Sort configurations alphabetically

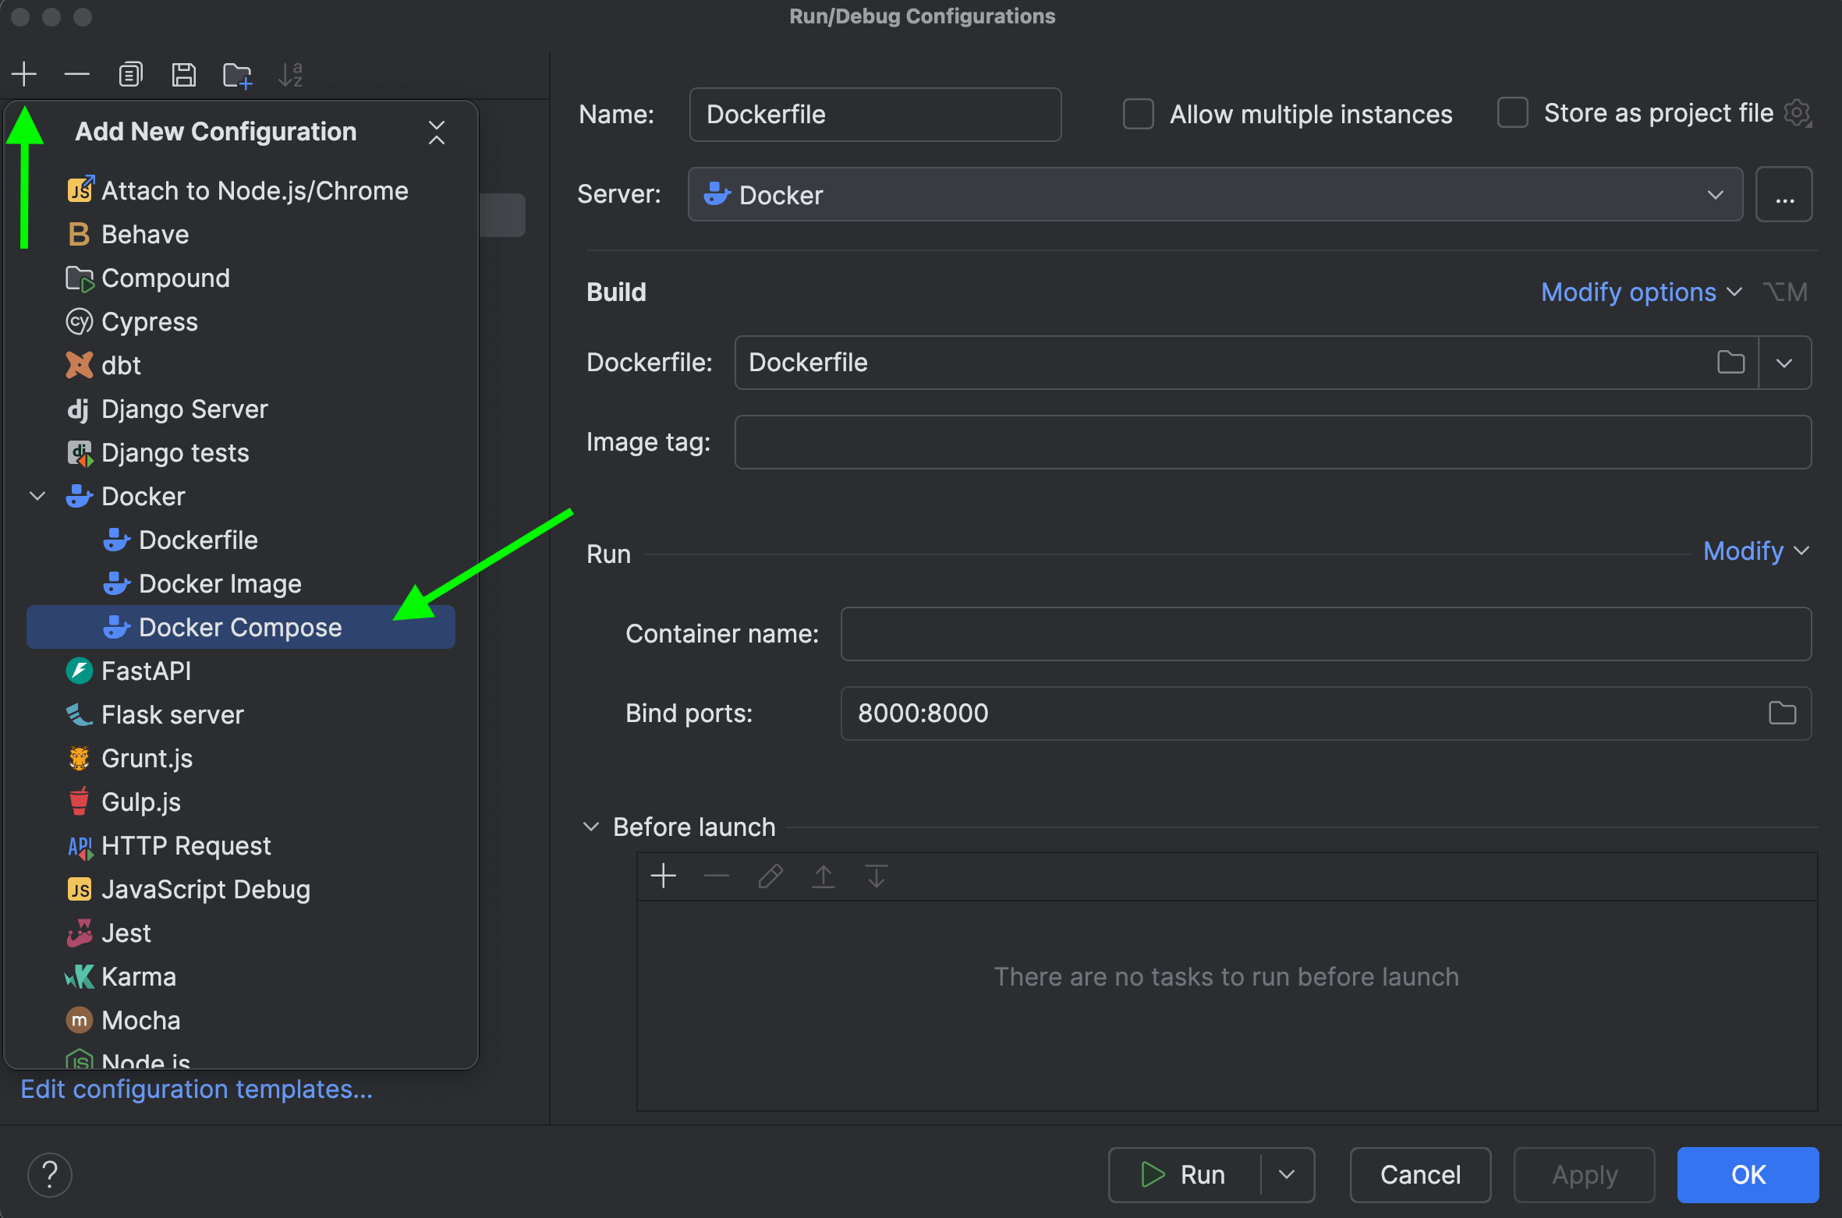pos(290,74)
